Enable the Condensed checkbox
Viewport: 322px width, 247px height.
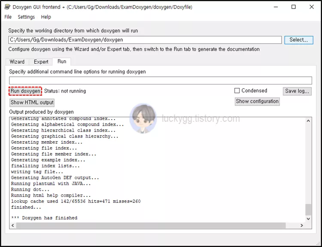237,90
